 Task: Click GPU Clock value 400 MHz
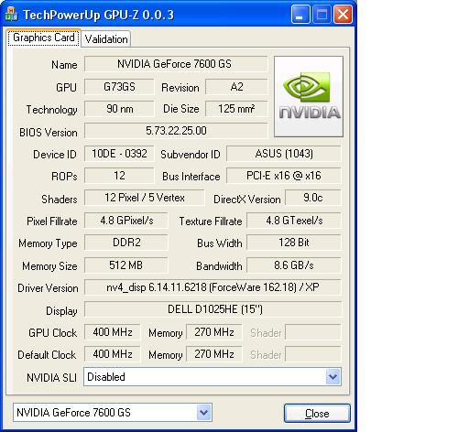112,332
